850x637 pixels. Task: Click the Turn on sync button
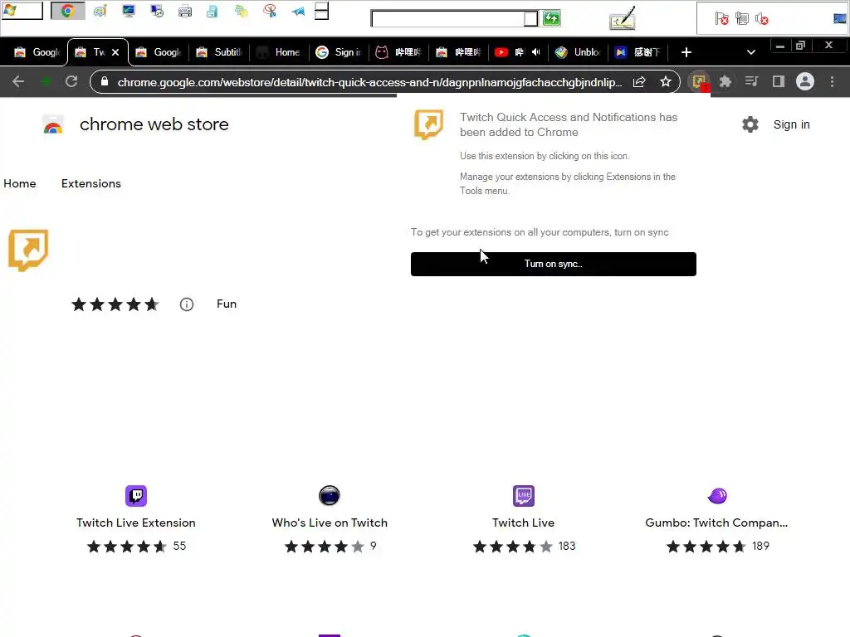tap(554, 264)
